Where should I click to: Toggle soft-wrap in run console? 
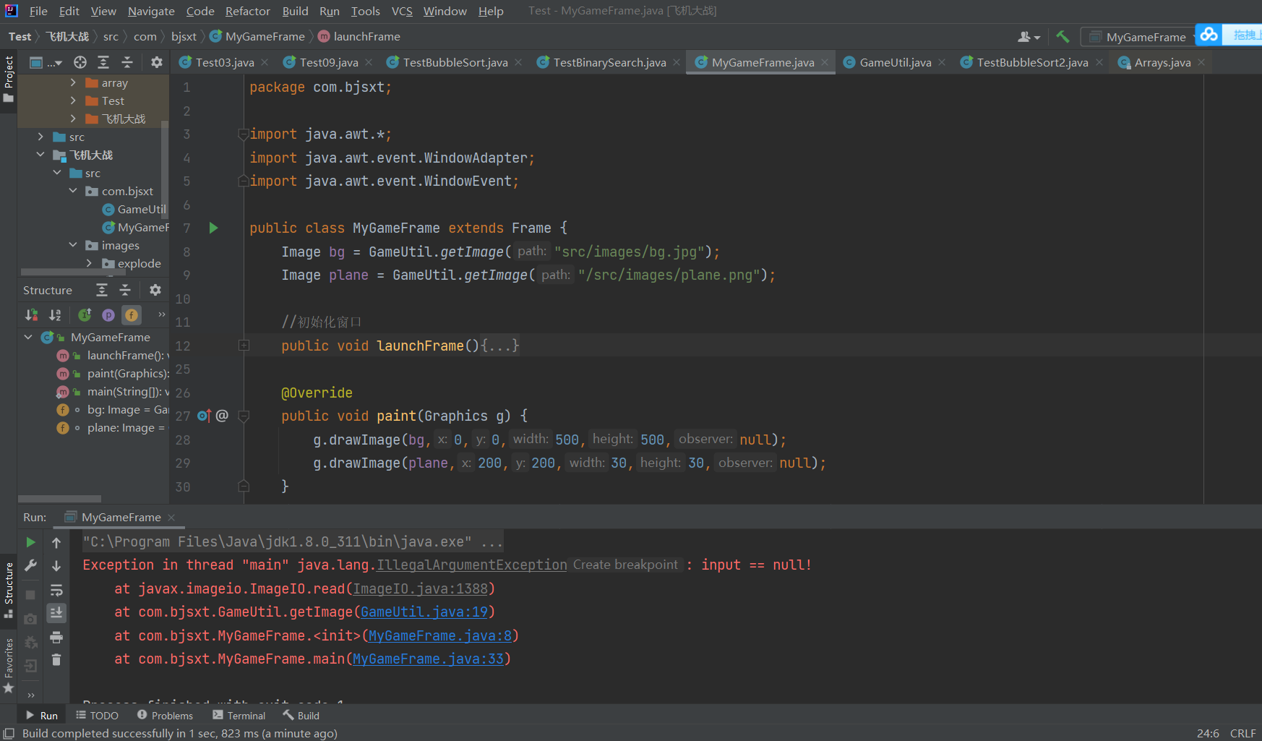pos(56,590)
